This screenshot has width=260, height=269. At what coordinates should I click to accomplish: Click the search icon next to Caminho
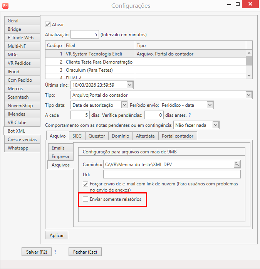pyautogui.click(x=237, y=164)
